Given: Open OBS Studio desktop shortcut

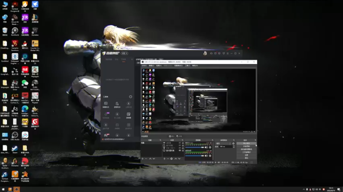Looking at the screenshot, I should 15,136.
